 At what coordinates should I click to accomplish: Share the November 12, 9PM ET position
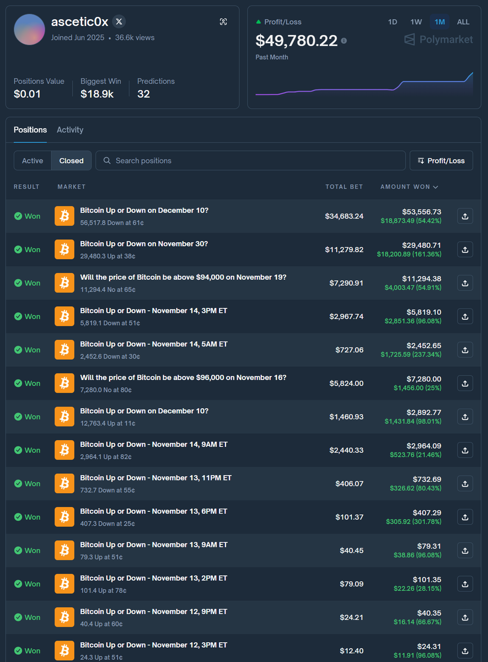point(465,617)
